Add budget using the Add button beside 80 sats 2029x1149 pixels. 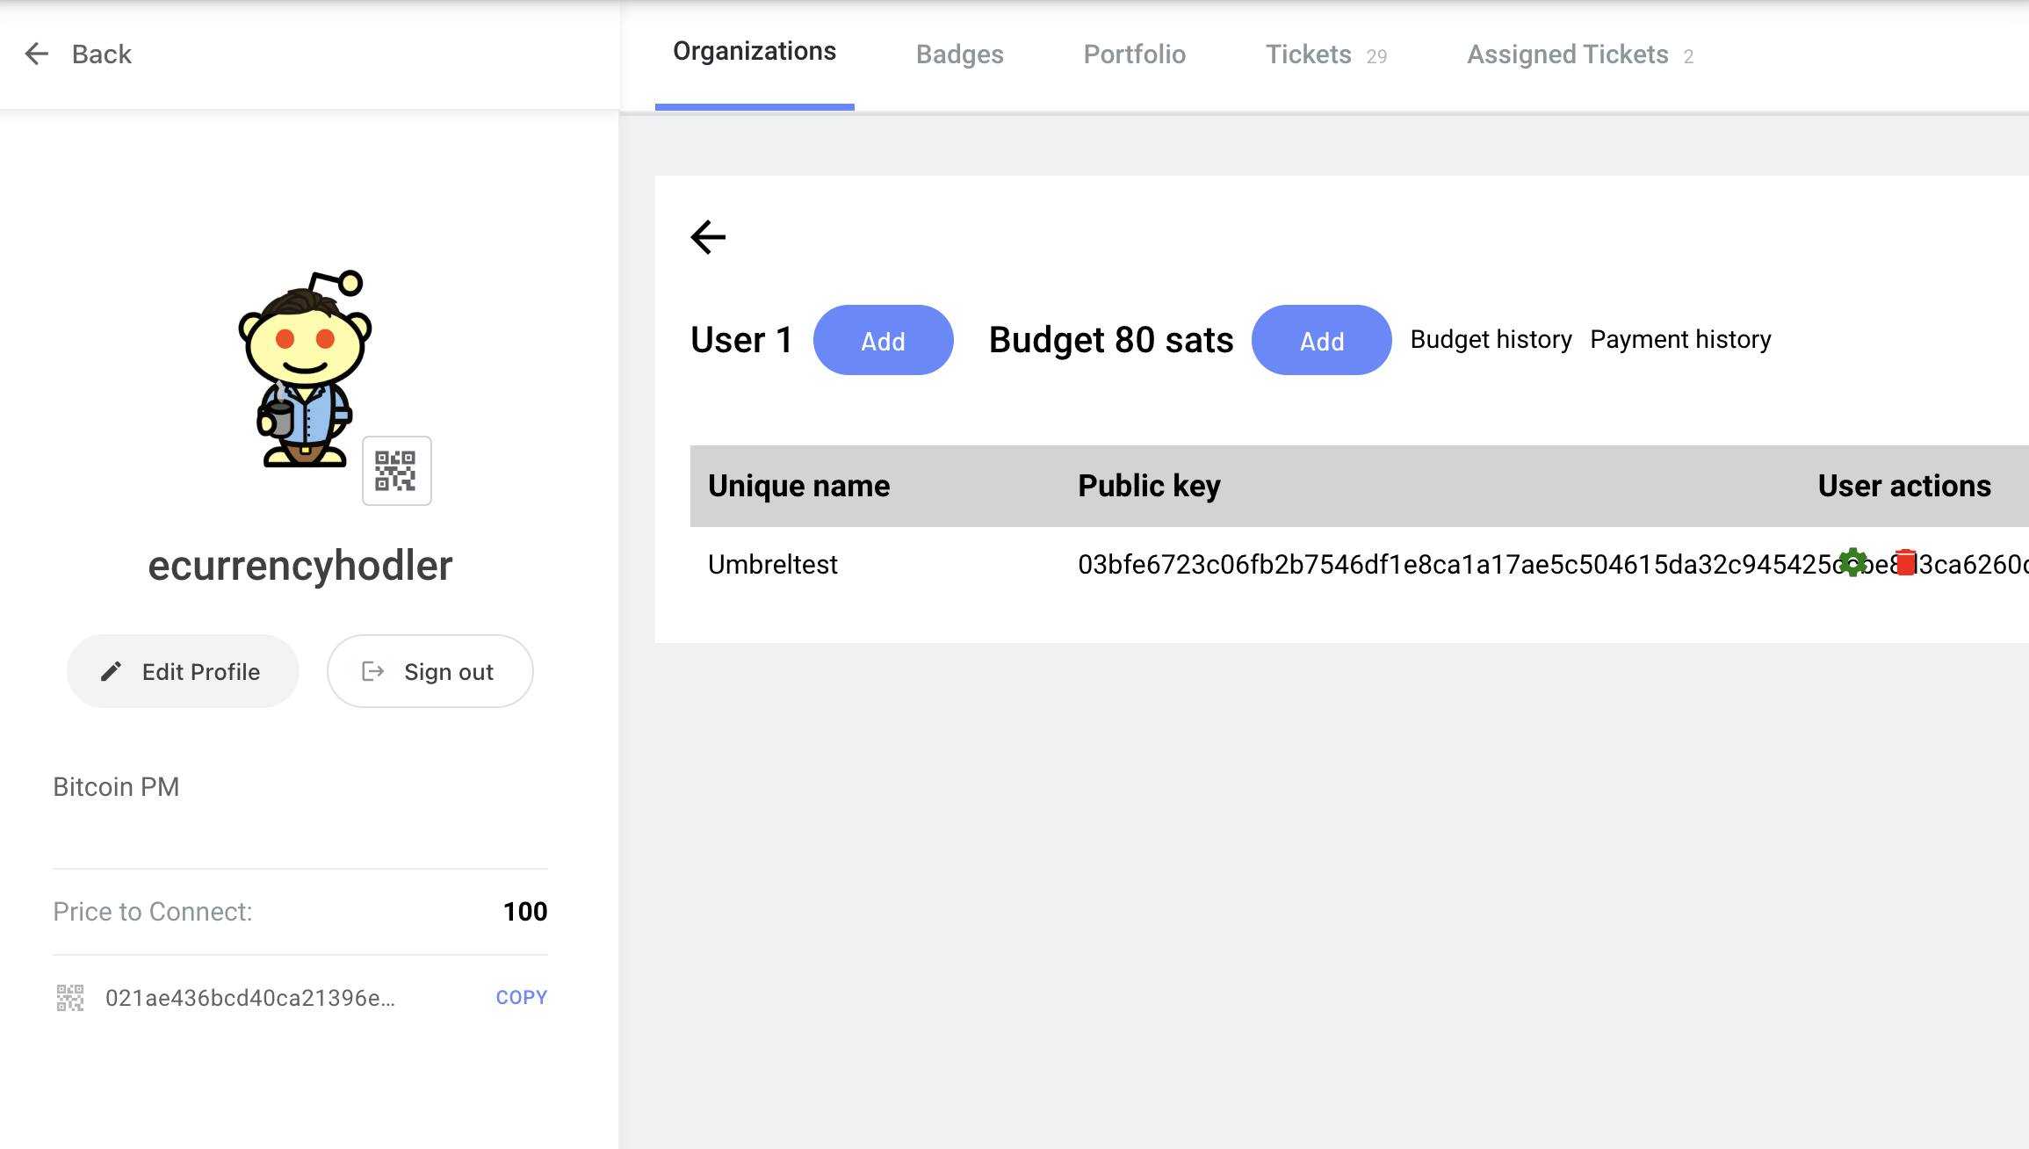point(1321,341)
